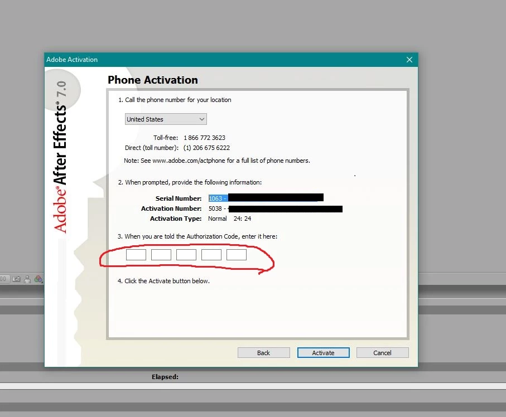
Task: Click the Activation Number label
Action: coord(171,208)
